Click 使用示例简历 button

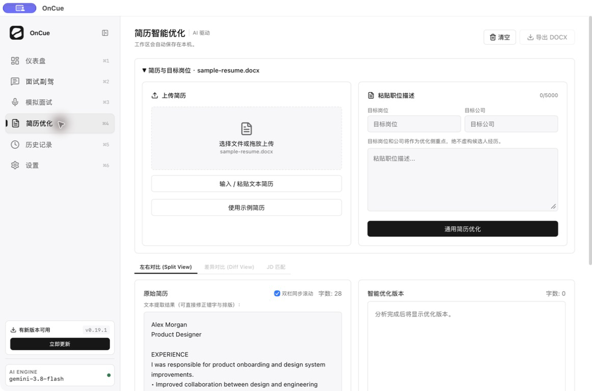click(247, 208)
